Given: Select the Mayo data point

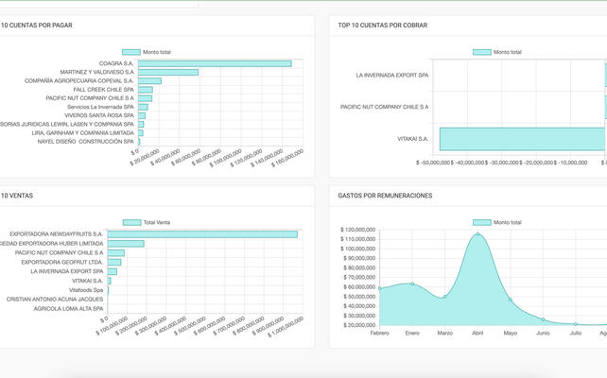Looking at the screenshot, I should click(x=511, y=301).
